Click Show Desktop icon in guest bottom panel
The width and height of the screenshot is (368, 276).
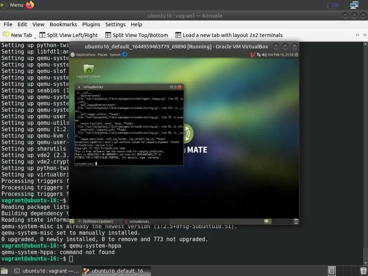[x=72, y=221]
